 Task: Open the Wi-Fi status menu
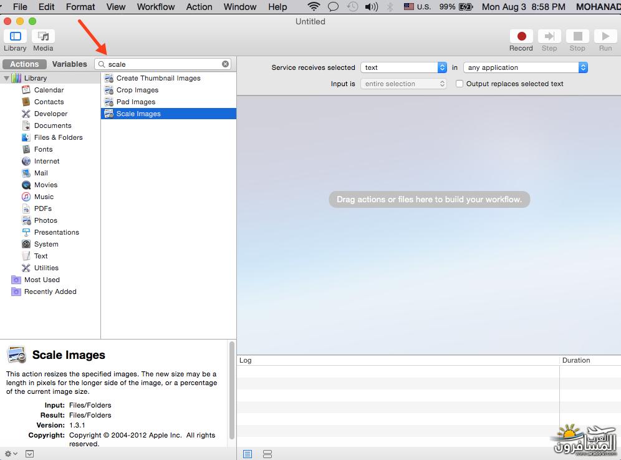pos(314,7)
